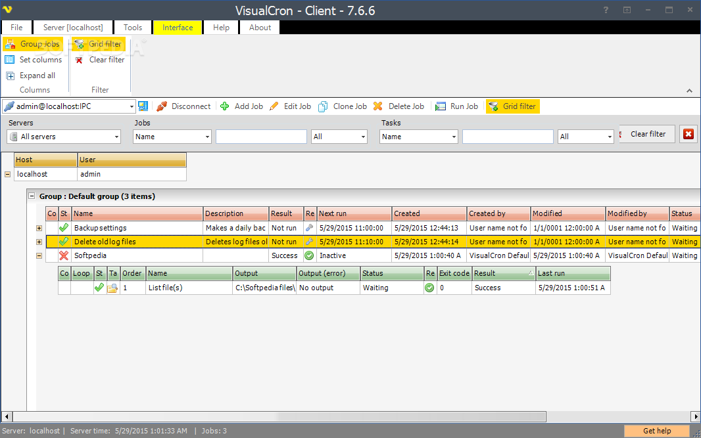The image size is (701, 438).
Task: Open the Tasks Name field dropdown
Action: (x=454, y=137)
